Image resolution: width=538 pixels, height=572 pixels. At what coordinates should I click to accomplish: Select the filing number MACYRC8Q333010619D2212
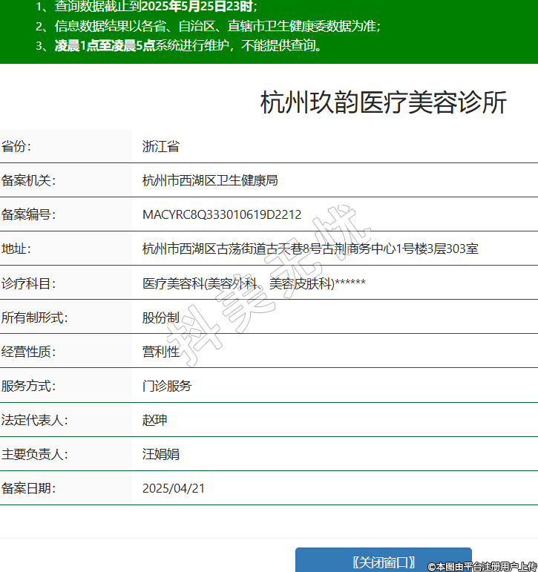point(222,214)
